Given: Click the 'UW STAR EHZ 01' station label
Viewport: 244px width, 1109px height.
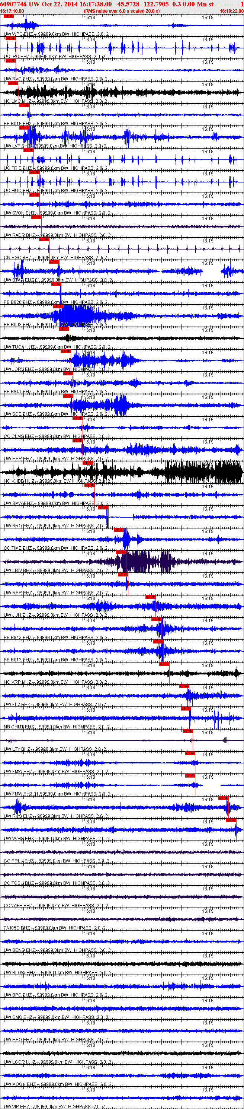Looking at the screenshot, I should pyautogui.click(x=22, y=280).
